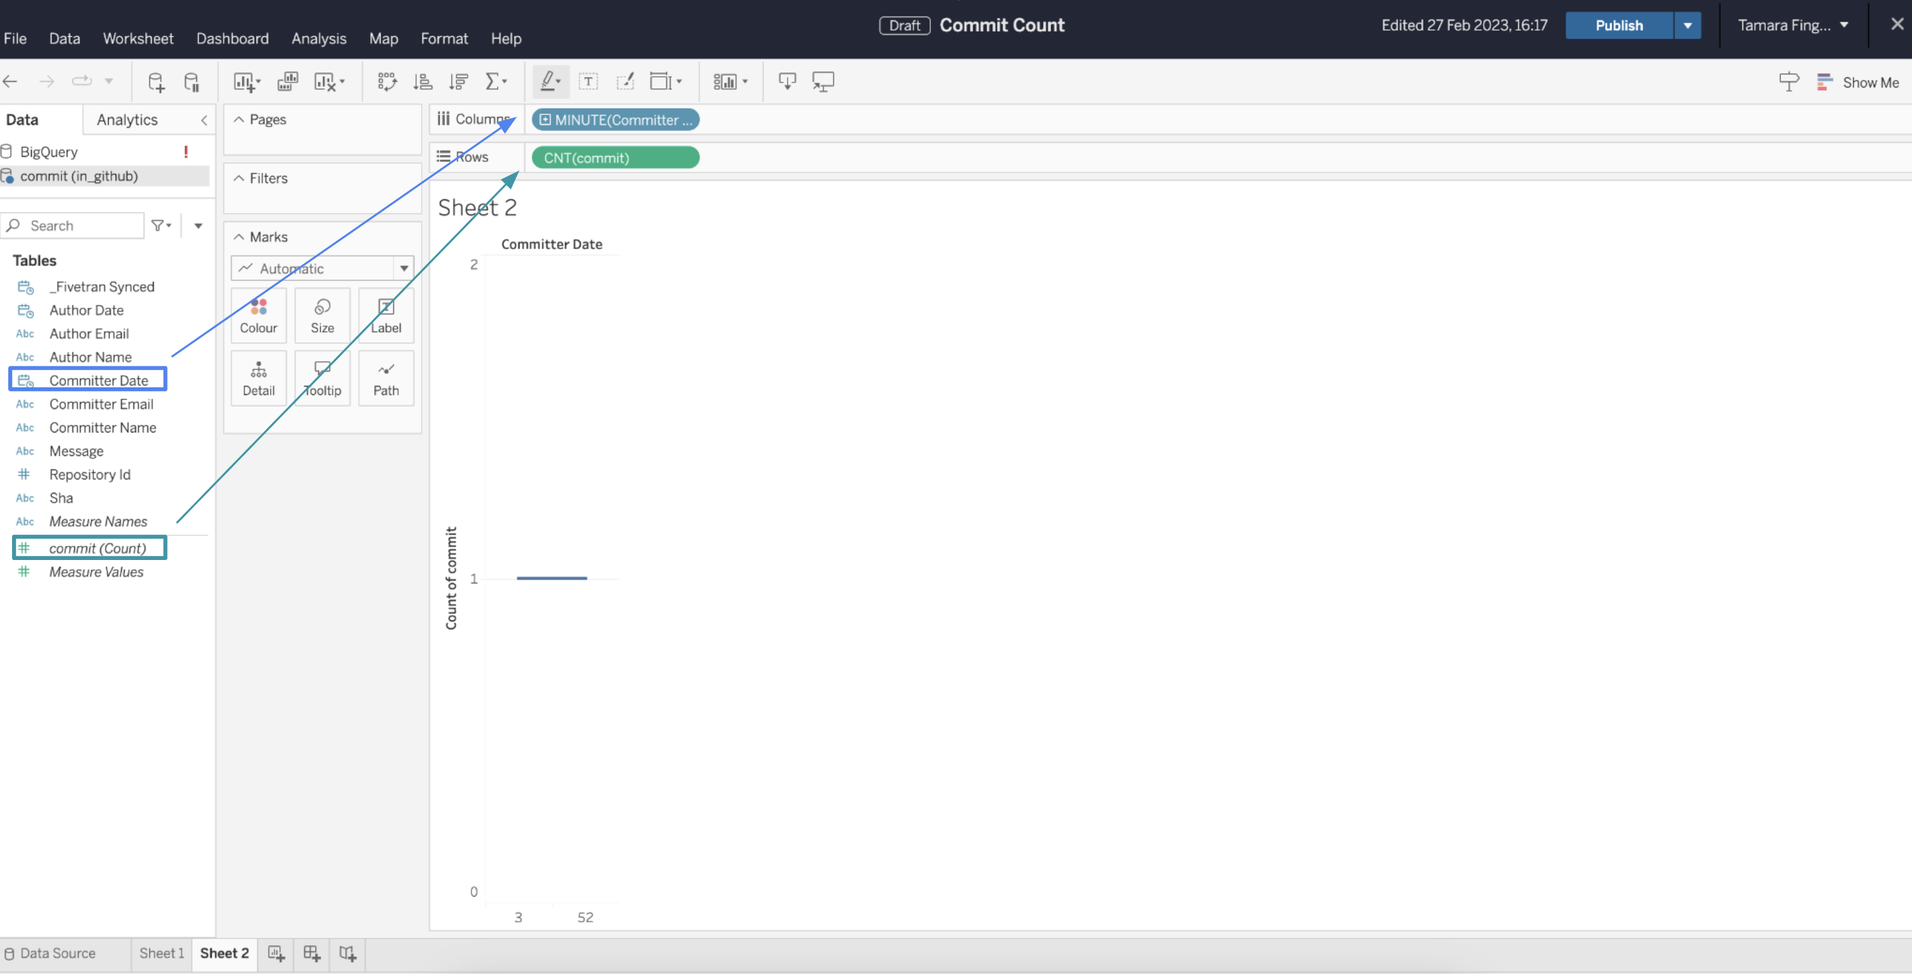The image size is (1912, 974).
Task: Click the Label shelf on Marks card
Action: [x=385, y=314]
